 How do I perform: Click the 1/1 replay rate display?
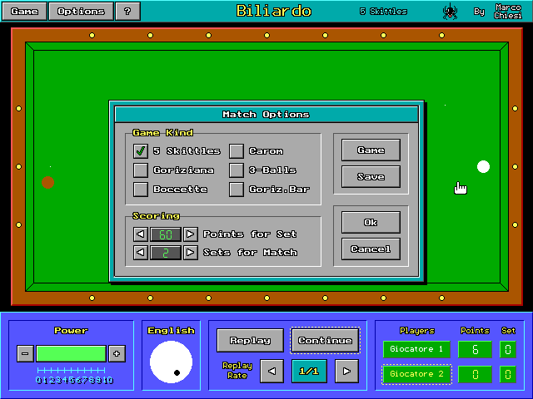(x=309, y=372)
